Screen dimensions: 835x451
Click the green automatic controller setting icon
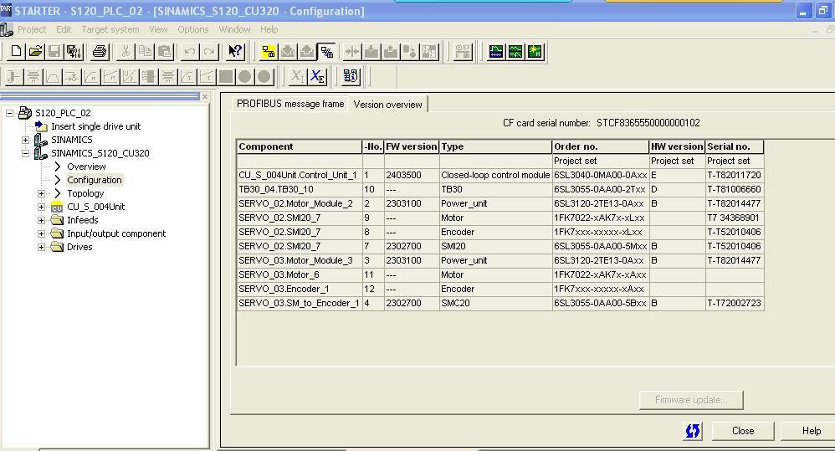click(535, 52)
